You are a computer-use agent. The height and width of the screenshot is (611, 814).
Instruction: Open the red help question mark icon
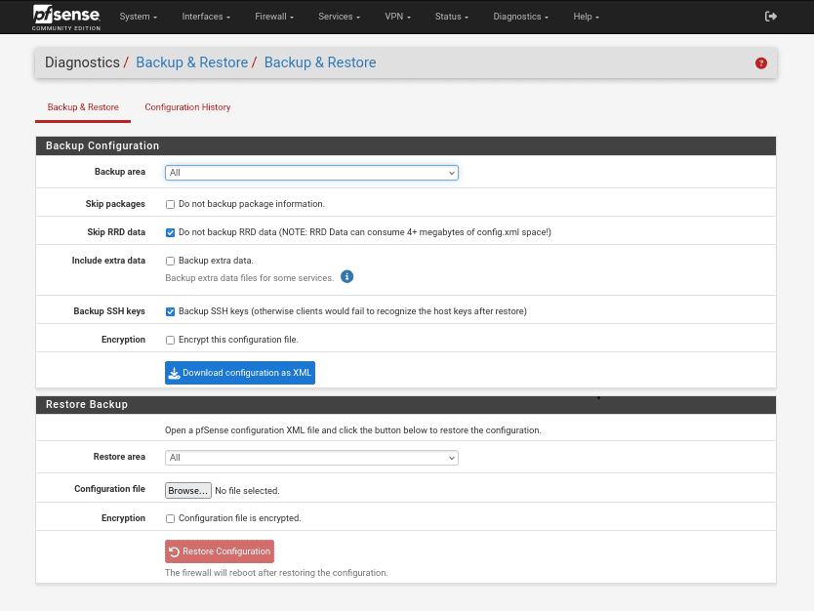coord(761,63)
